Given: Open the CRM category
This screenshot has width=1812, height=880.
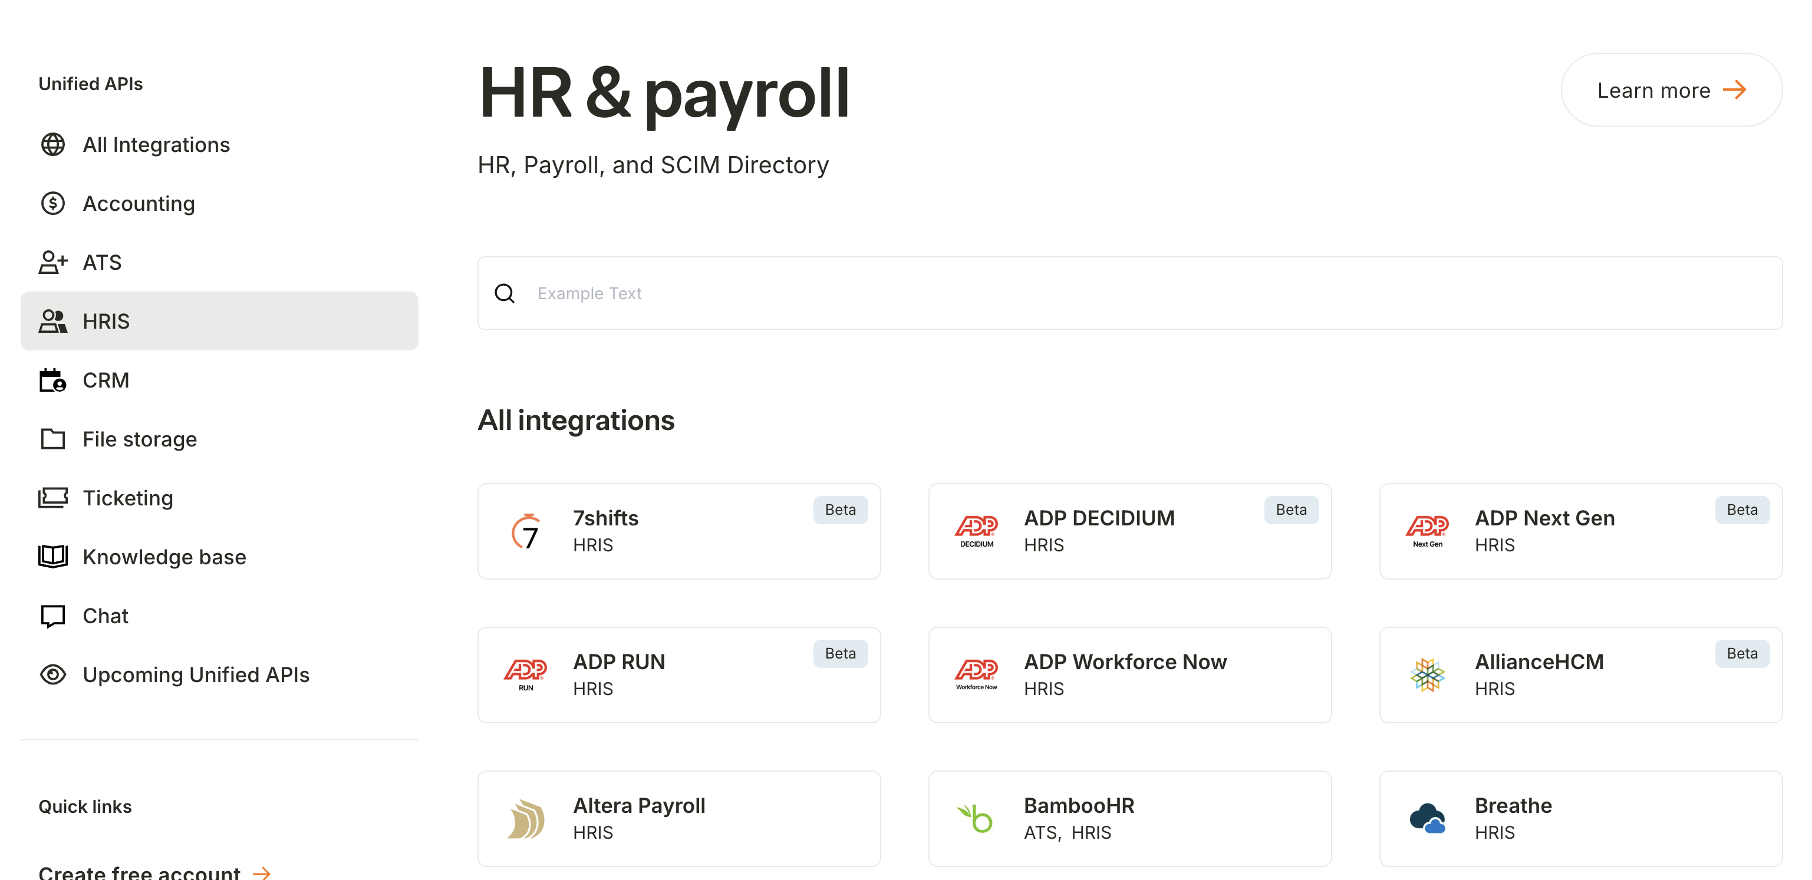Looking at the screenshot, I should coord(219,381).
